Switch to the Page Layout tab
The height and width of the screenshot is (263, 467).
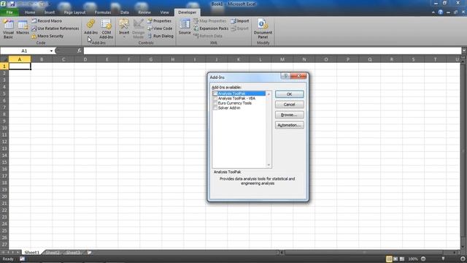pos(74,12)
